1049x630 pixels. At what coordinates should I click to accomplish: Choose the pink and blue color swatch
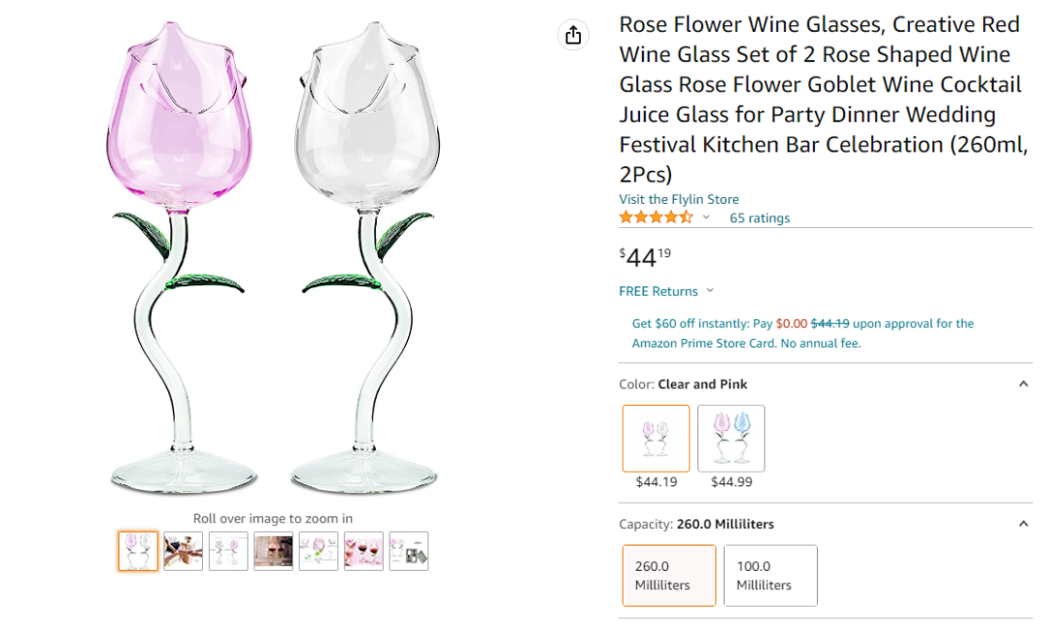tap(730, 438)
